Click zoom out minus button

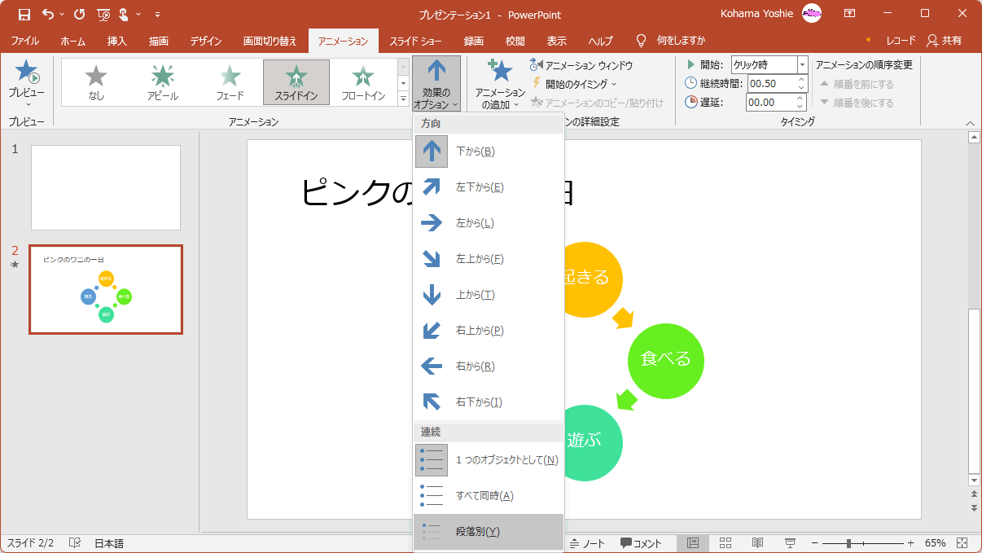[x=814, y=543]
